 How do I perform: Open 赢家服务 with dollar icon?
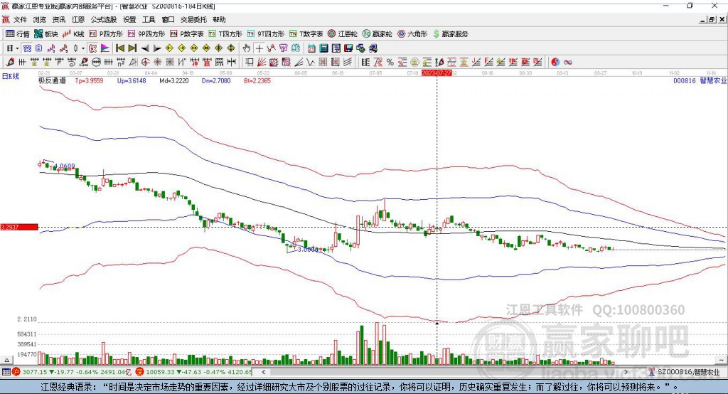click(x=450, y=34)
